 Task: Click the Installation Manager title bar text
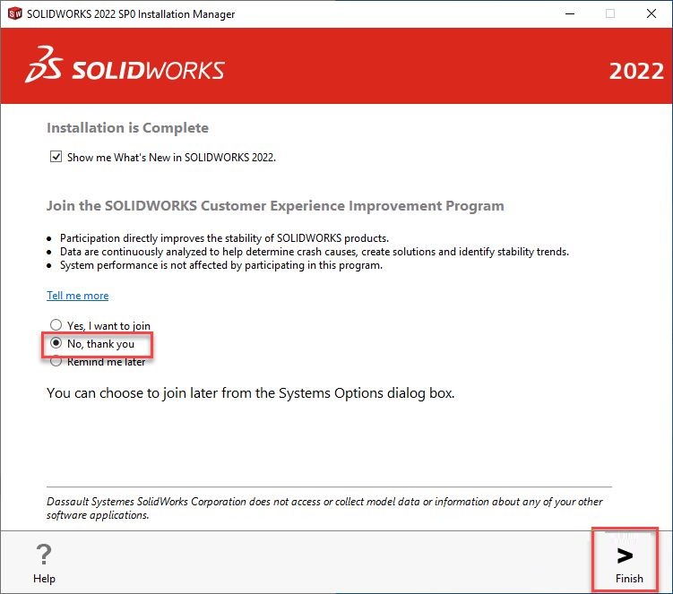click(x=131, y=14)
